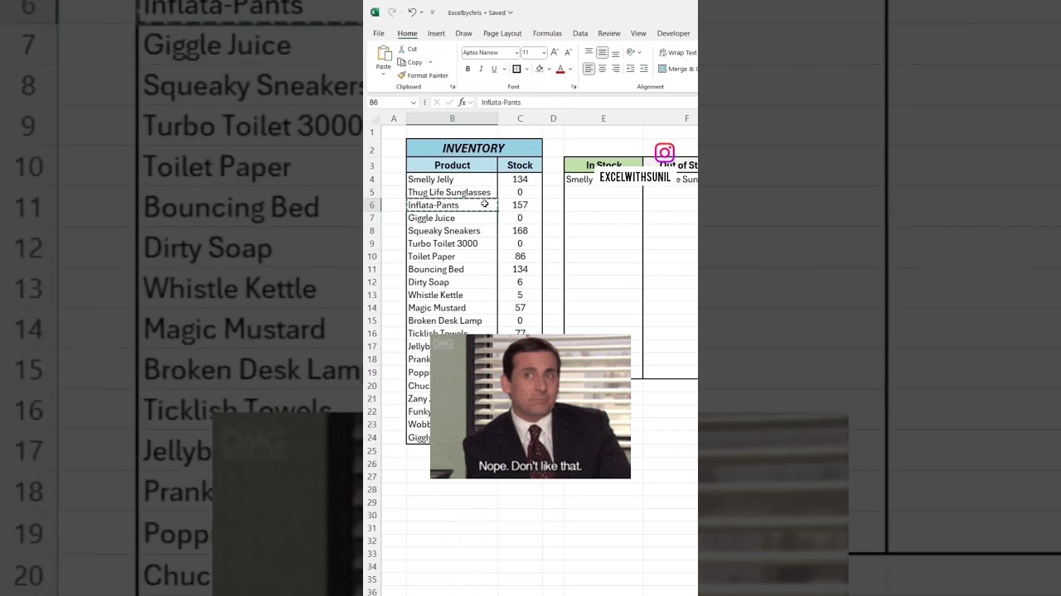This screenshot has width=1061, height=596.
Task: Expand the Font Color dropdown arrow
Action: (569, 69)
